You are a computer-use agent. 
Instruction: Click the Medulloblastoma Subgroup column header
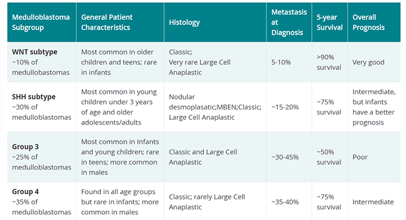pos(42,22)
